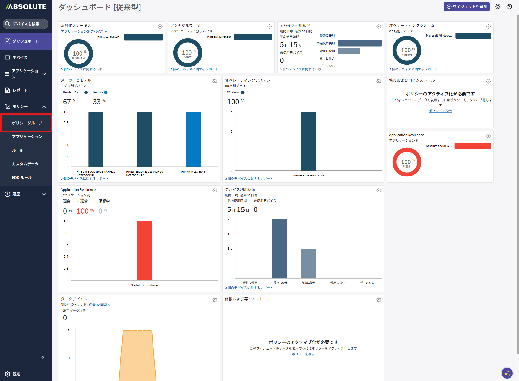Open settings gear on 暗号化ステータス widget
Image resolution: width=519 pixels, height=381 pixels.
[x=160, y=27]
